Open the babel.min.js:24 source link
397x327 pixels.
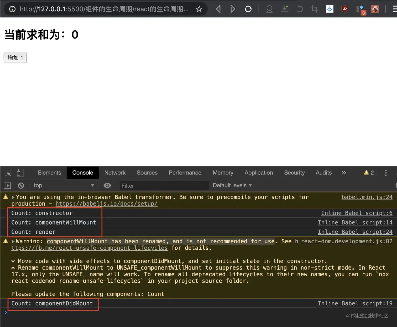[x=367, y=197]
